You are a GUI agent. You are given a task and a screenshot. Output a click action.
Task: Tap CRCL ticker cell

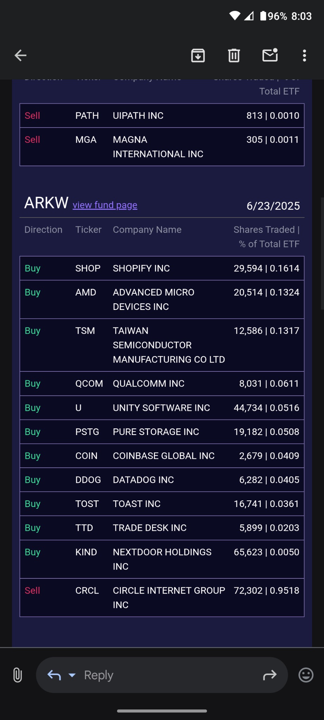(x=87, y=591)
